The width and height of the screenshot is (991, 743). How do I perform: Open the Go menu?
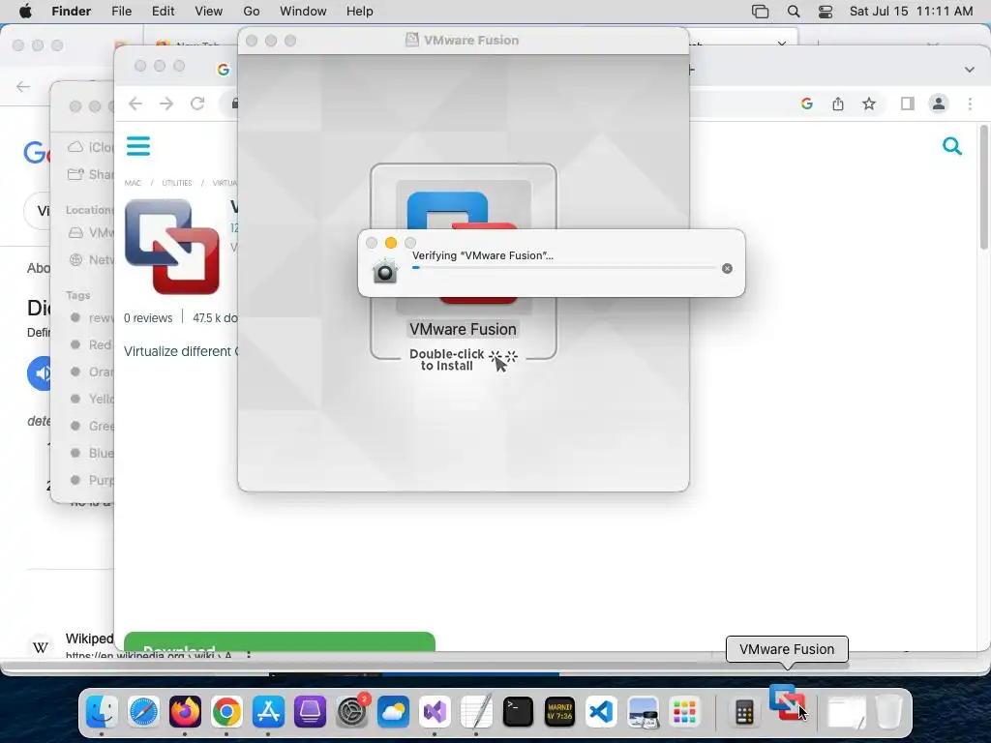point(252,11)
